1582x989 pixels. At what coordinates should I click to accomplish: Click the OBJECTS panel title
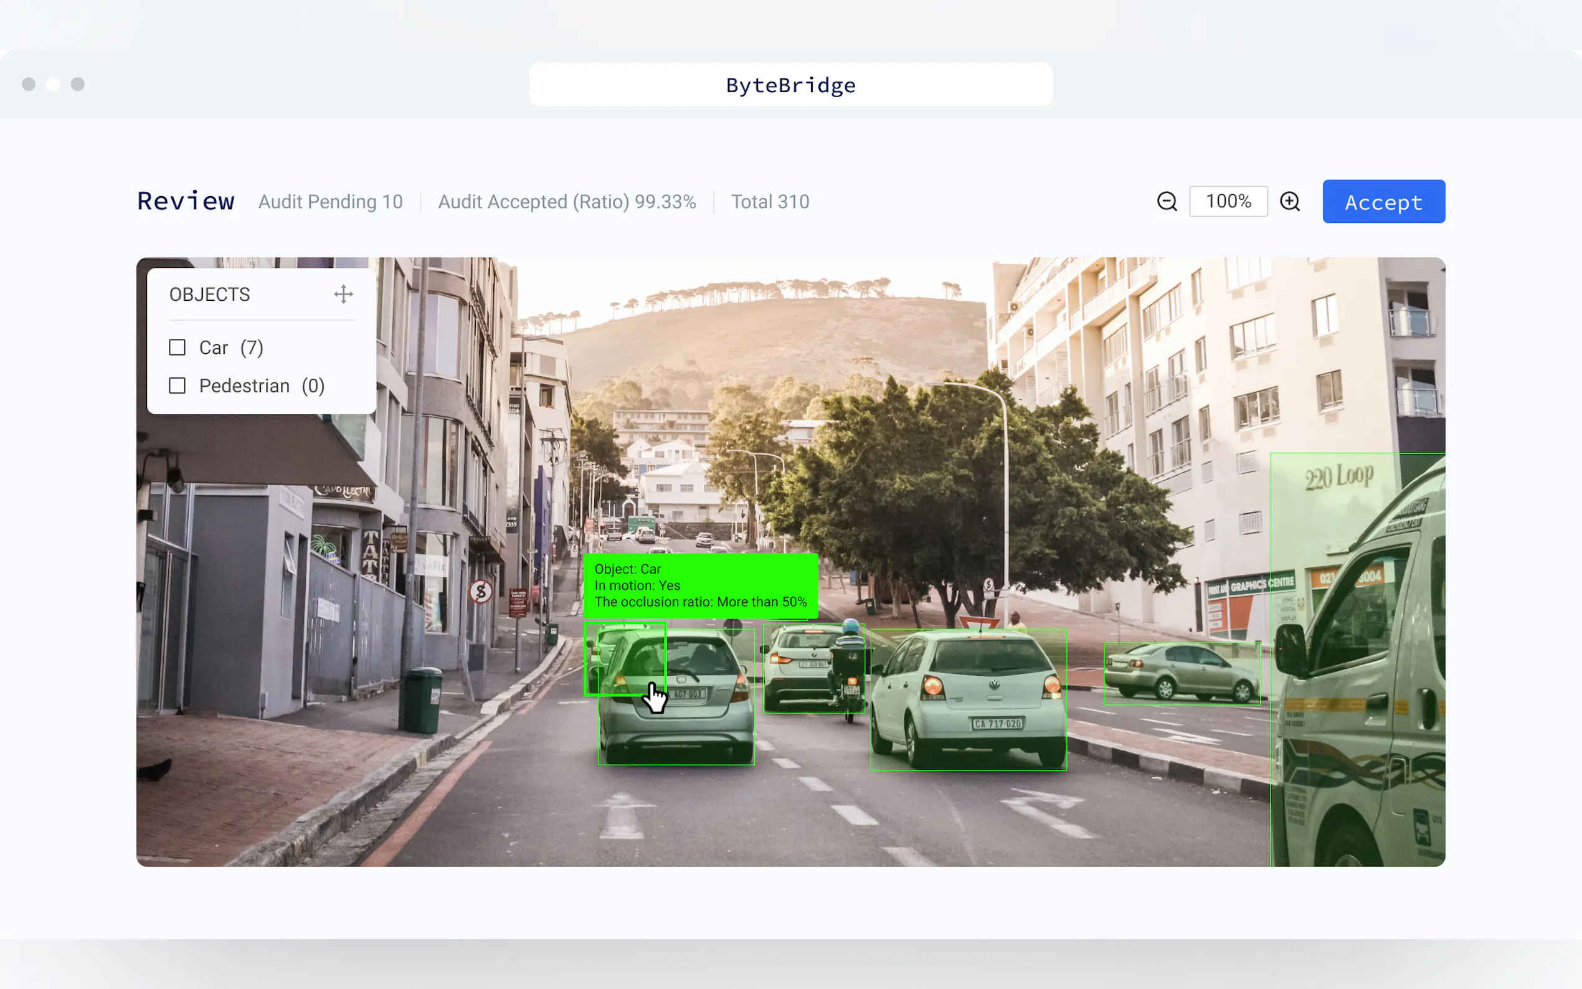tap(209, 295)
